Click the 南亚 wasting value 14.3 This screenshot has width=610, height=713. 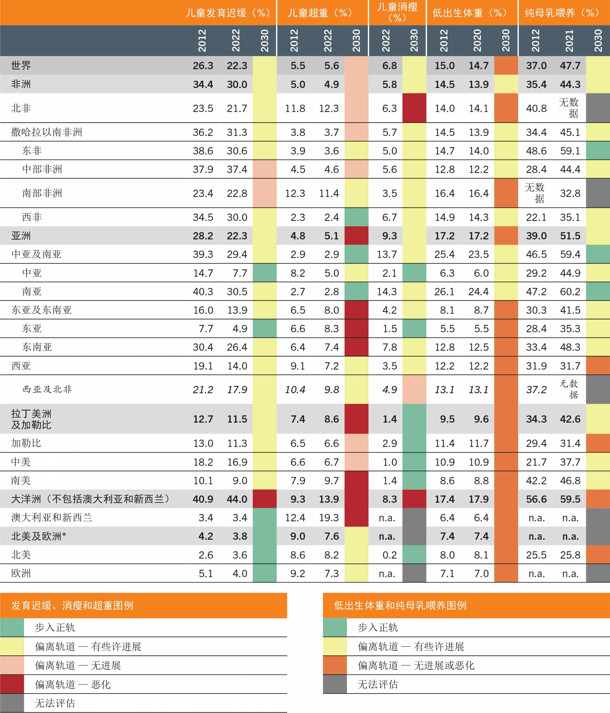pyautogui.click(x=387, y=292)
